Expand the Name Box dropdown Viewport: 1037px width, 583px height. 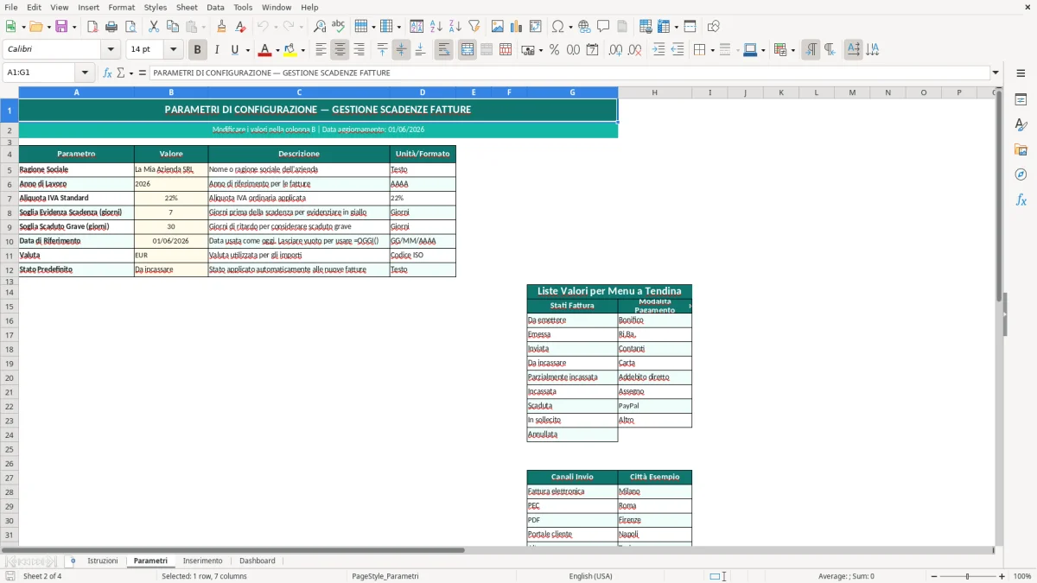(x=85, y=73)
